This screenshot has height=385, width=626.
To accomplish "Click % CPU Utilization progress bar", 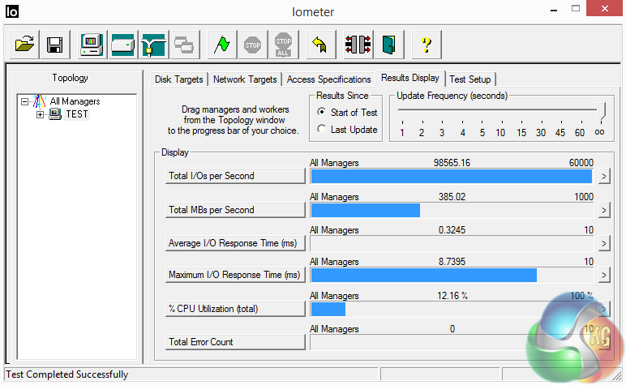I will tap(452, 309).
